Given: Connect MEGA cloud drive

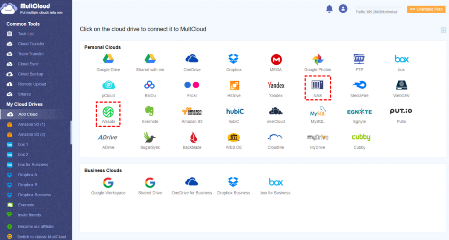Looking at the screenshot, I should click(276, 63).
